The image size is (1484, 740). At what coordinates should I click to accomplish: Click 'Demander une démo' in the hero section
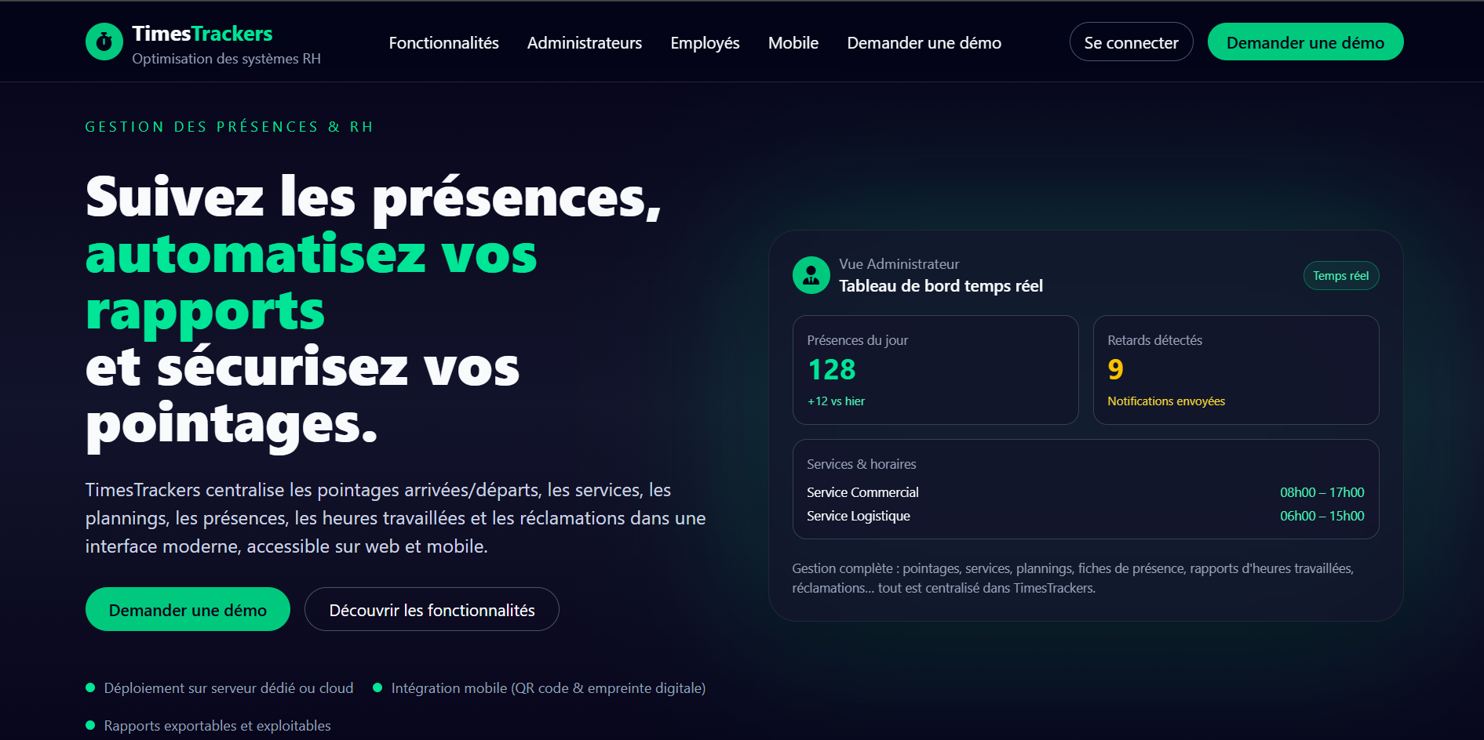(x=187, y=609)
